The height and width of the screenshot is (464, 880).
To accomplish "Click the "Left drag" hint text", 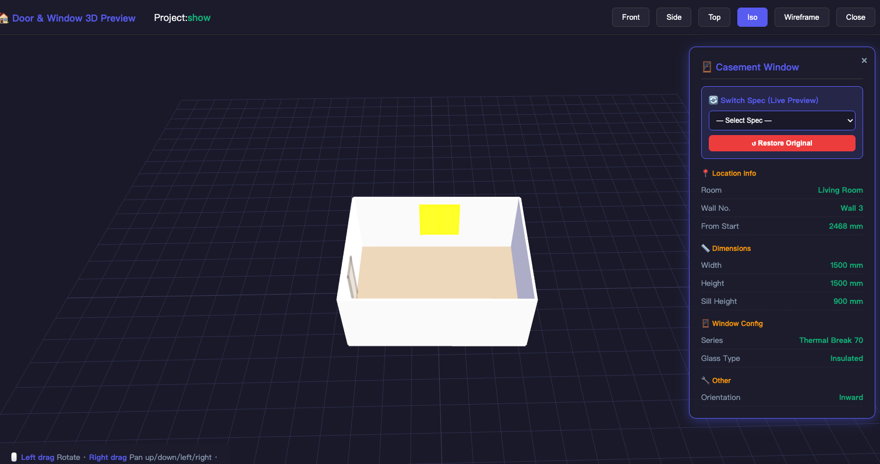I will point(38,458).
